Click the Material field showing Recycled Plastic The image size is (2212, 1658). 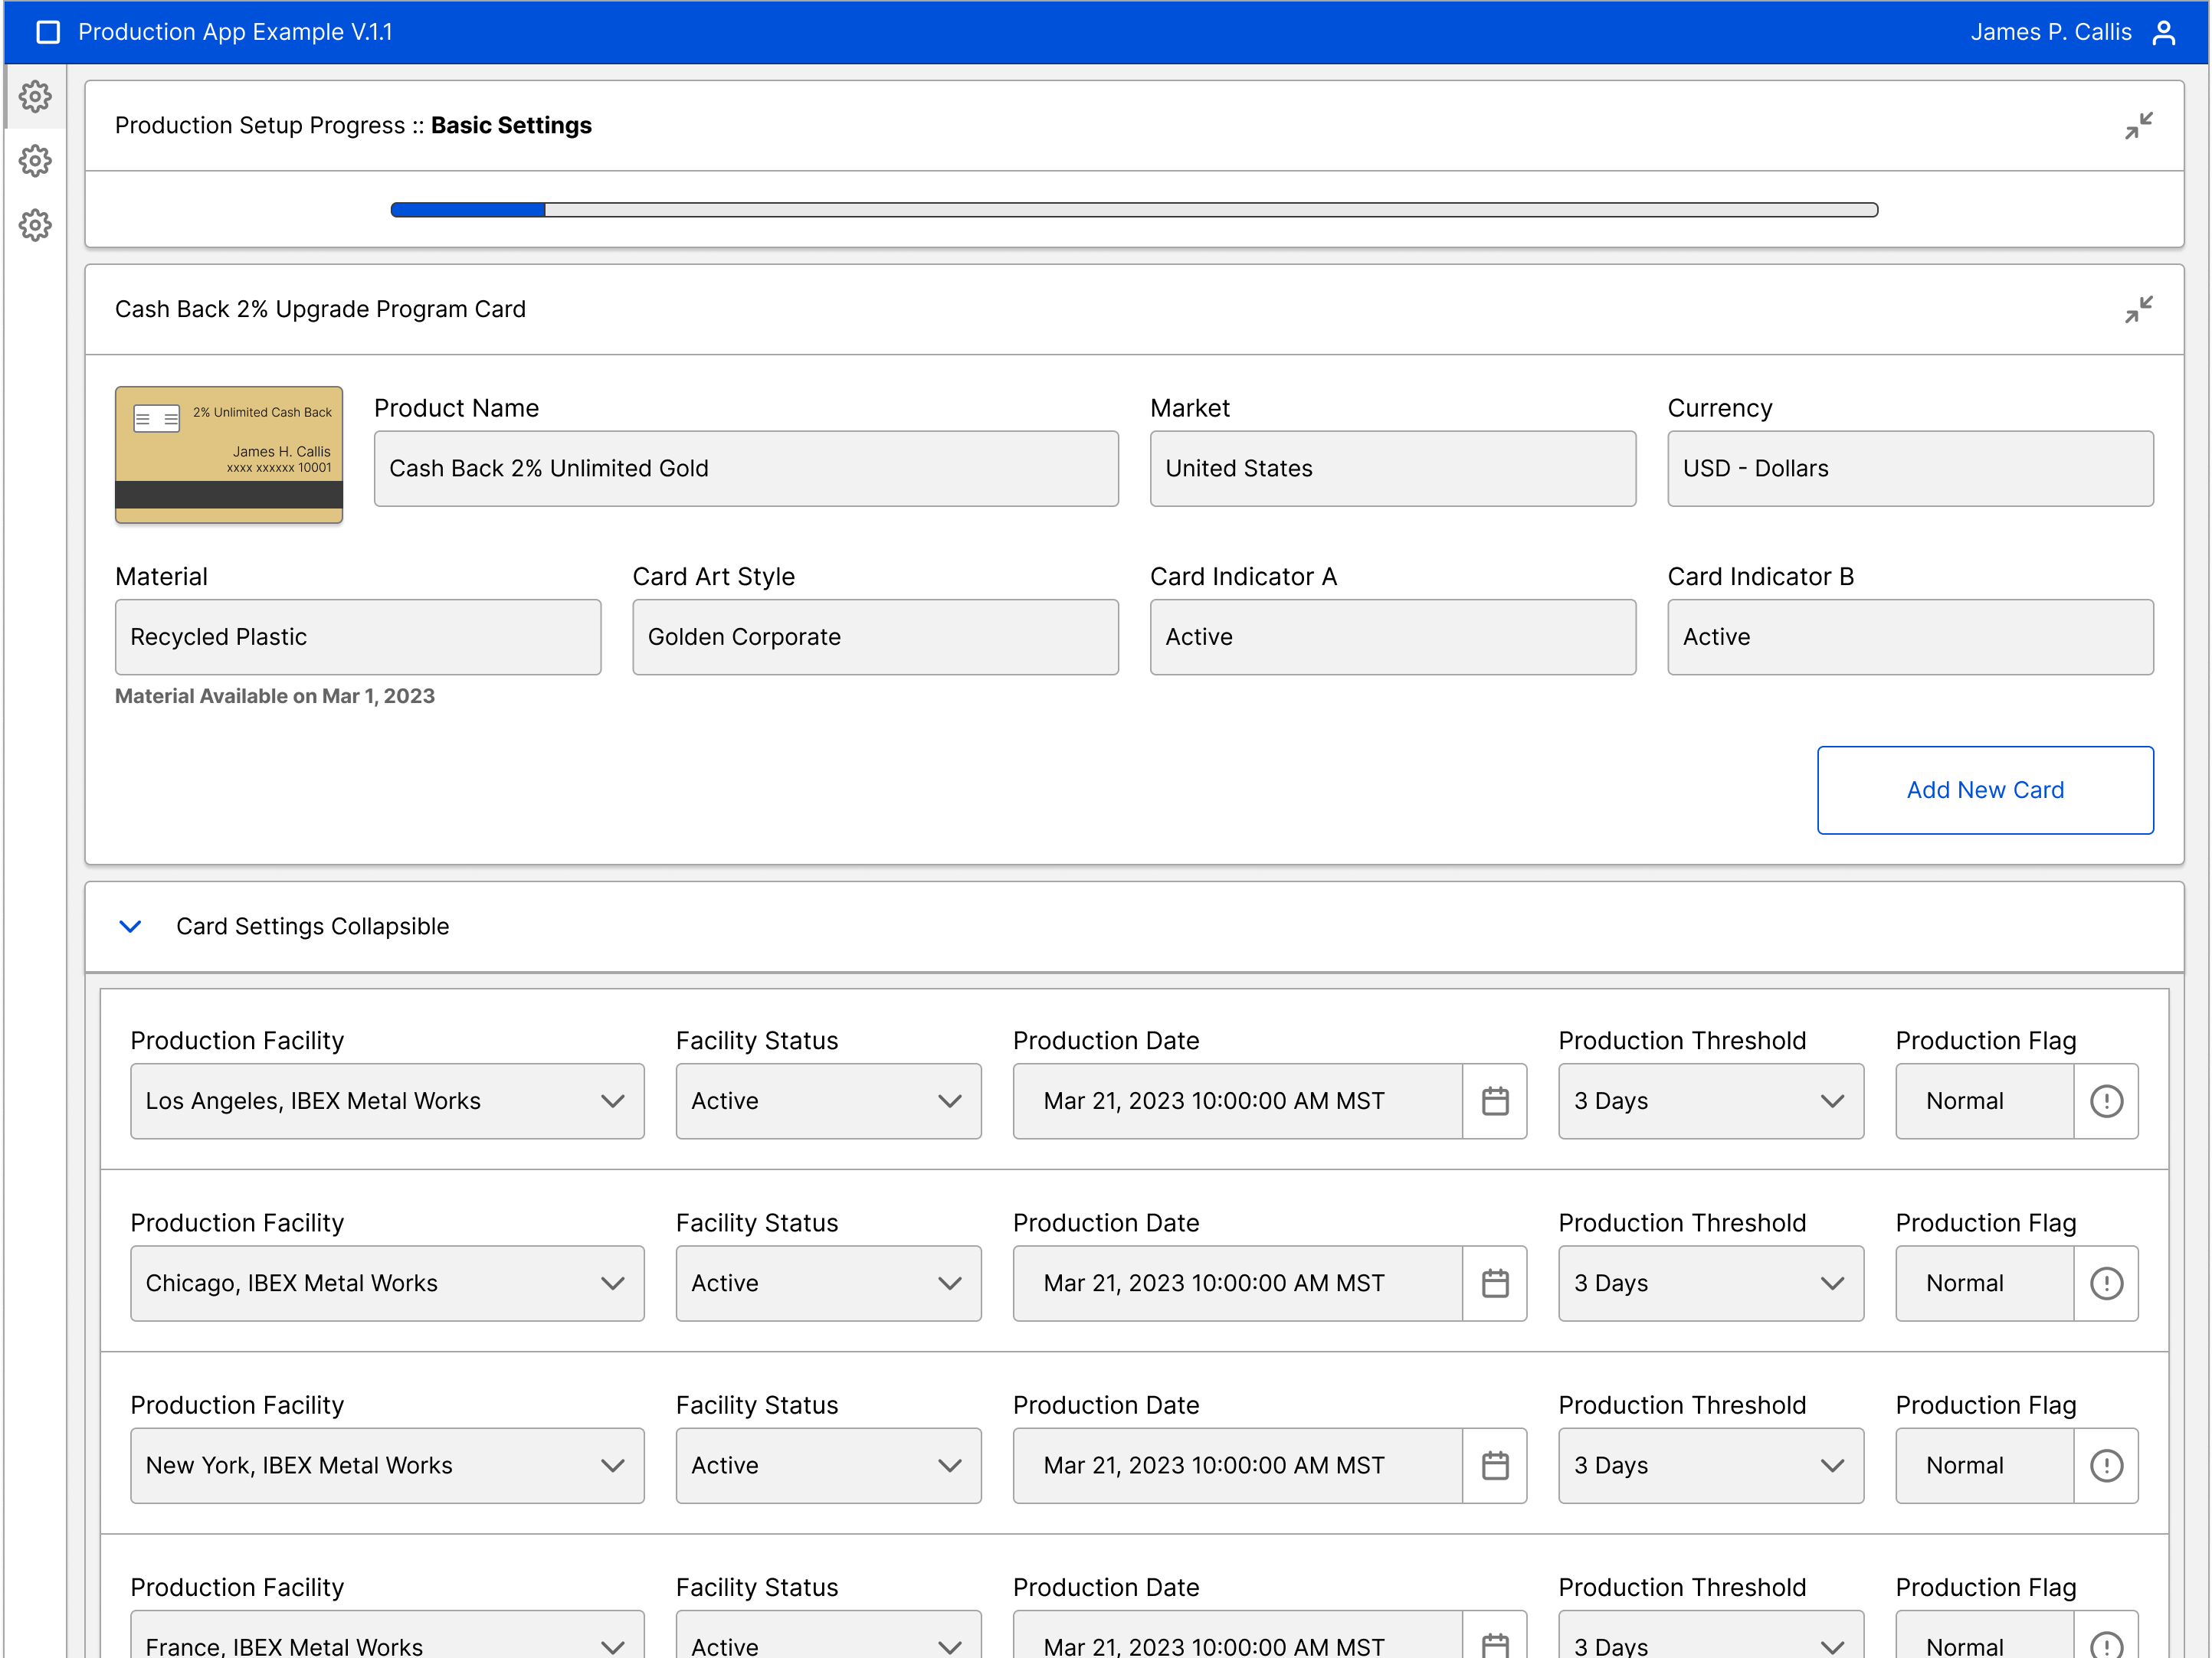tap(358, 638)
